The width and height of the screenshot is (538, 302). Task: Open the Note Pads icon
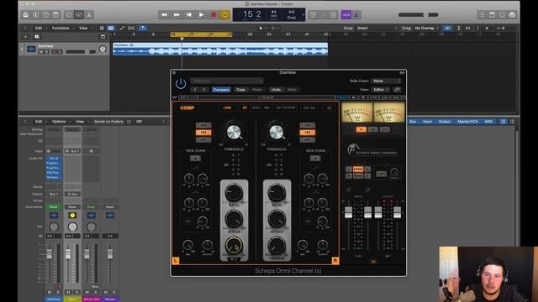pos(492,15)
